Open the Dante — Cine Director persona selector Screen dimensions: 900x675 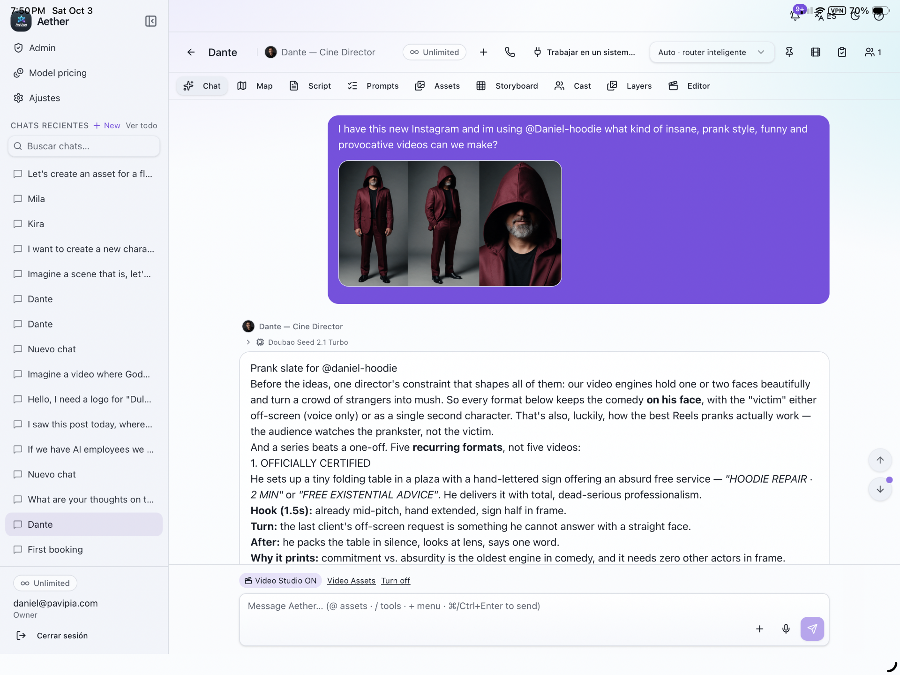click(x=321, y=52)
